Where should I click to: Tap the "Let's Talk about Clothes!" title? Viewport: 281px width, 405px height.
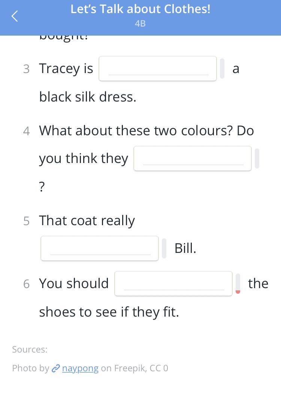click(x=140, y=9)
